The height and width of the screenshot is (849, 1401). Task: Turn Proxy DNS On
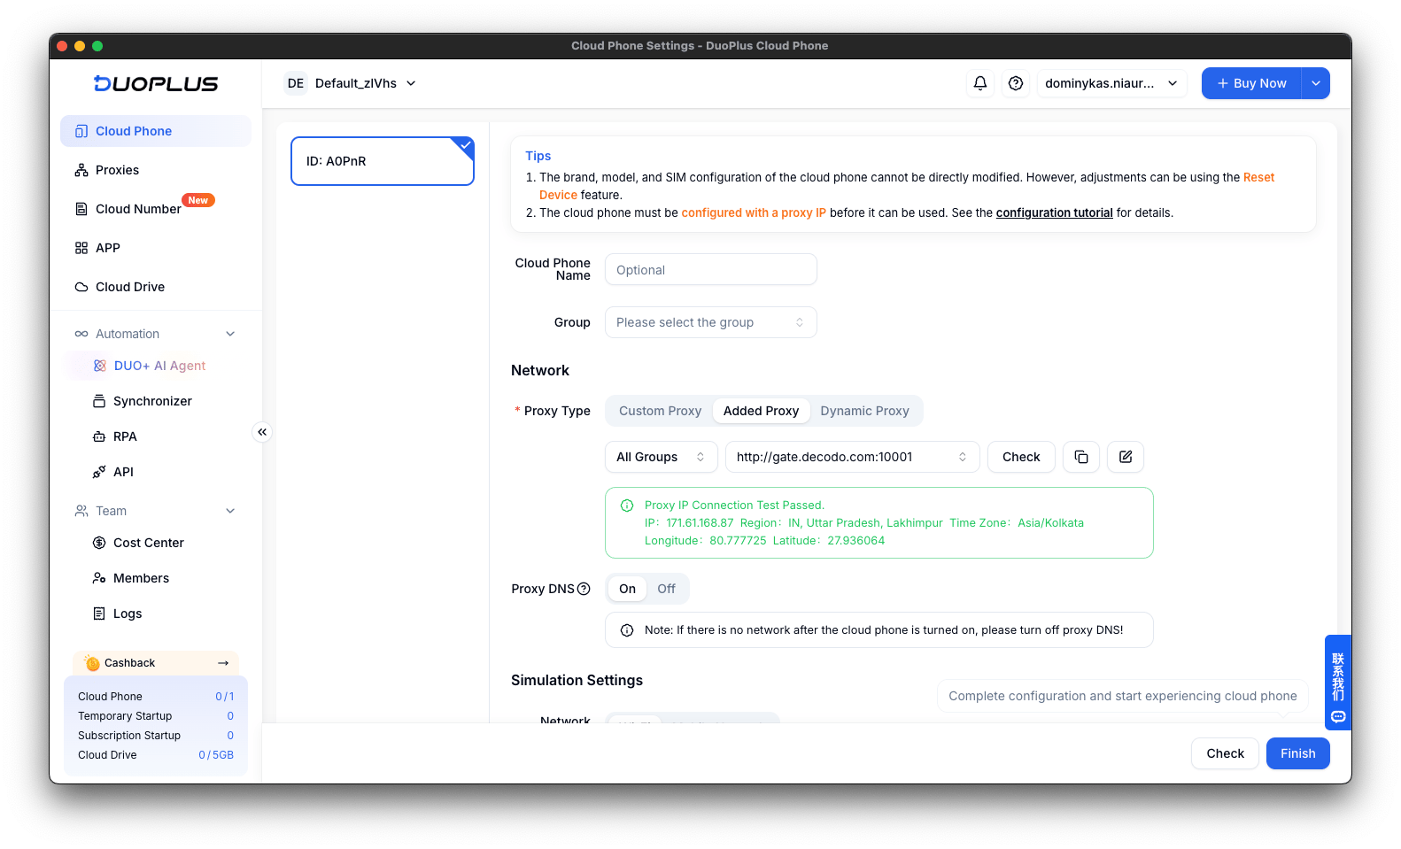[627, 589]
